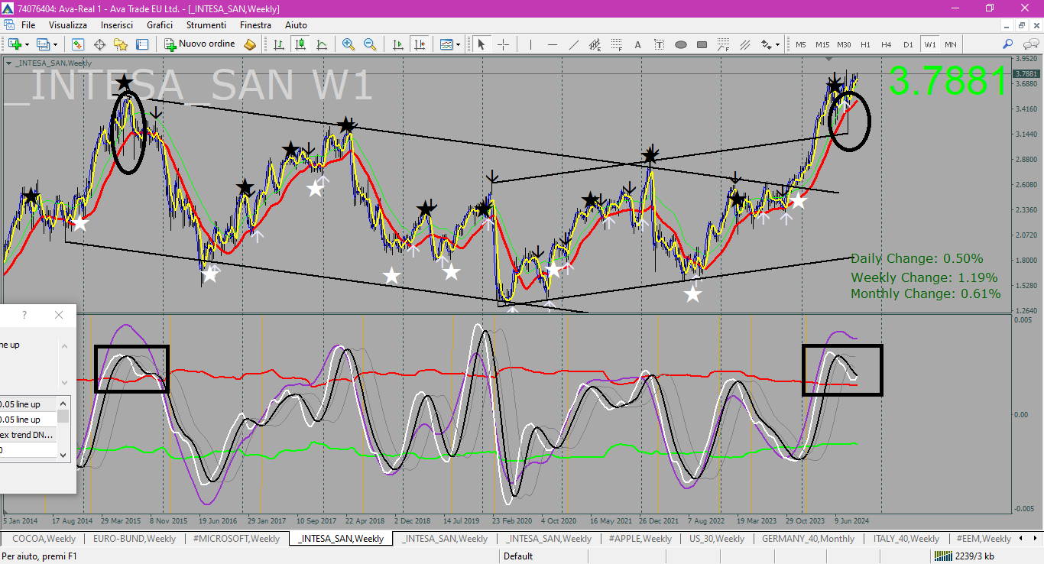Switch to EURO-BUND,Weekly chart tab
The image size is (1044, 564).
coord(134,539)
